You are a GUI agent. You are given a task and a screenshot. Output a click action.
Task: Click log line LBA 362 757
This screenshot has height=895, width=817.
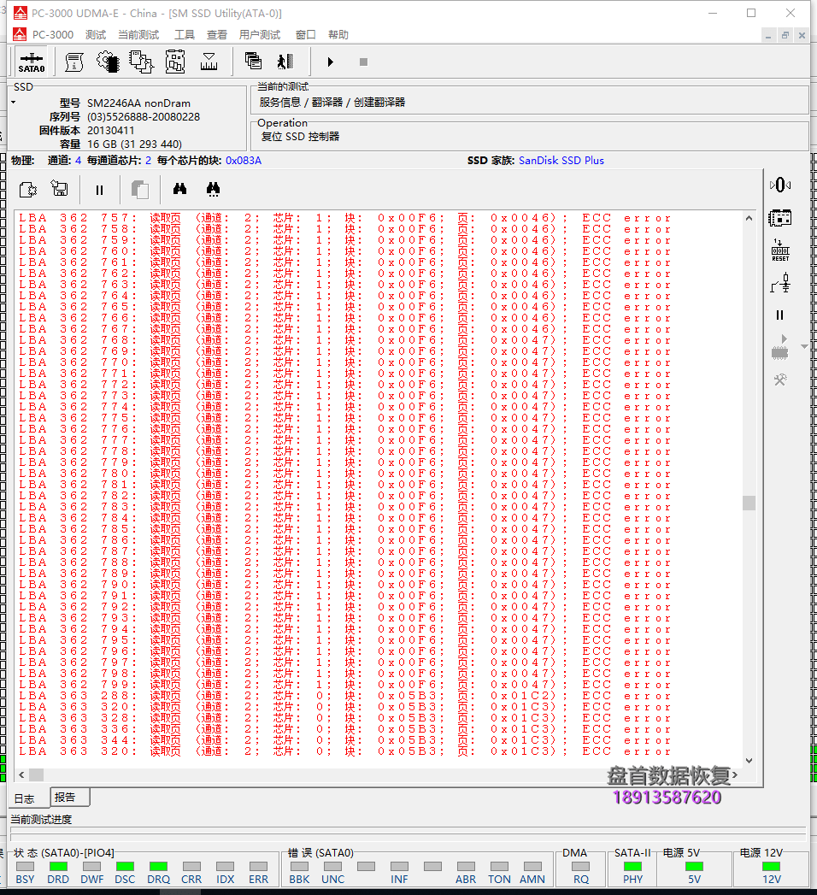[x=345, y=218]
